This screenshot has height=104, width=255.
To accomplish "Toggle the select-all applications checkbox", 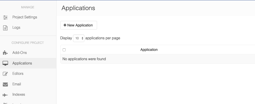I will tap(64, 50).
